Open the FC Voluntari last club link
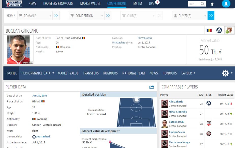This screenshot has height=148, width=235. coord(145,38)
